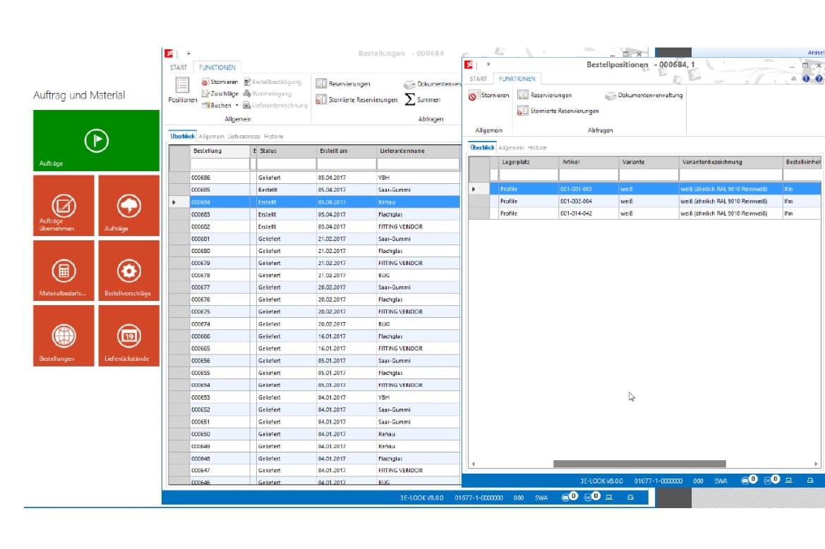Viewport: 825px width, 549px height.
Task: Open the orange Aufträge cloud-download tile
Action: tap(129, 205)
